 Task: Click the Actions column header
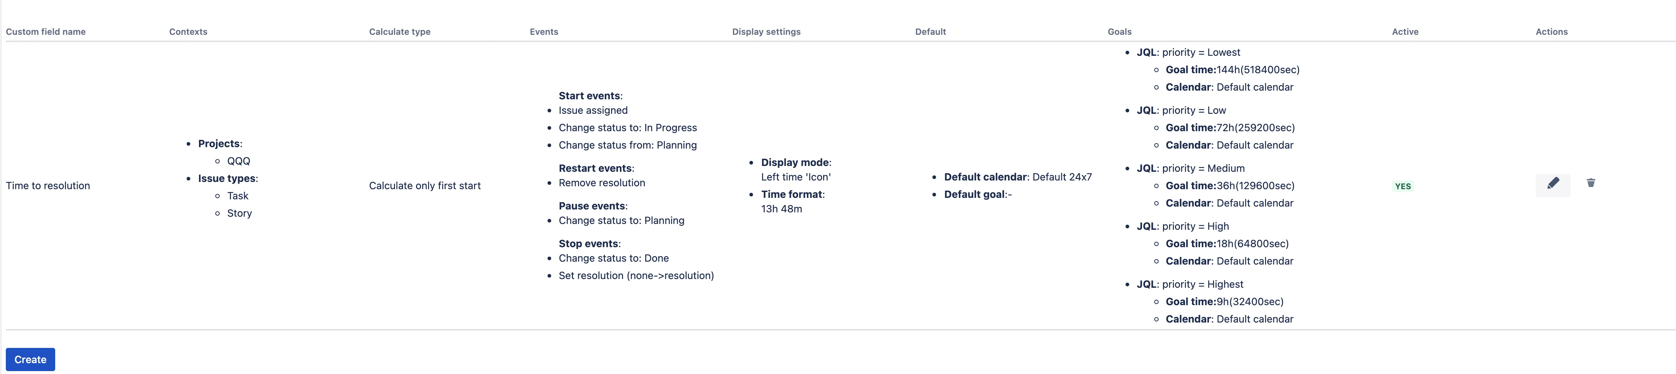(1551, 32)
